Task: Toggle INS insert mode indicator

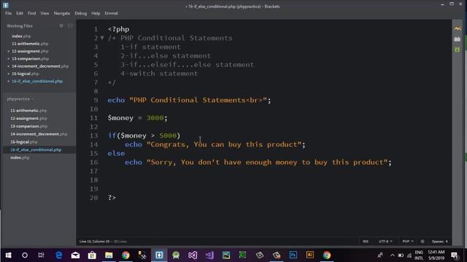Action: coord(366,241)
